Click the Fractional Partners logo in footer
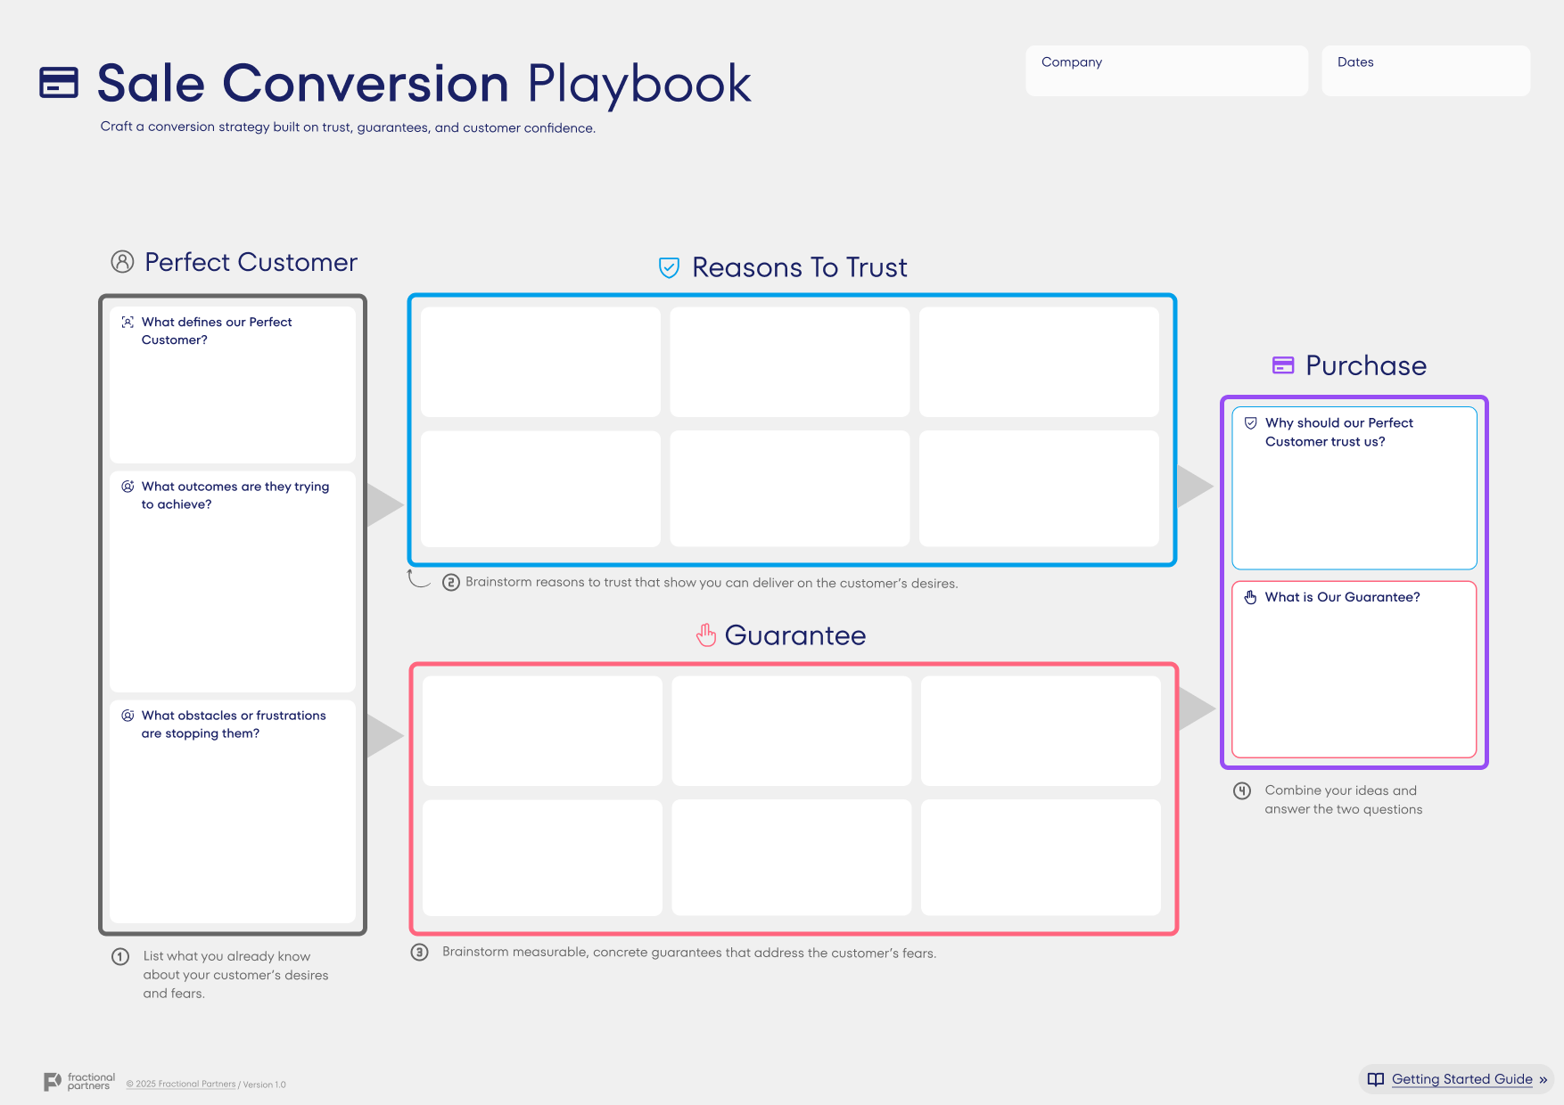 click(x=79, y=1082)
